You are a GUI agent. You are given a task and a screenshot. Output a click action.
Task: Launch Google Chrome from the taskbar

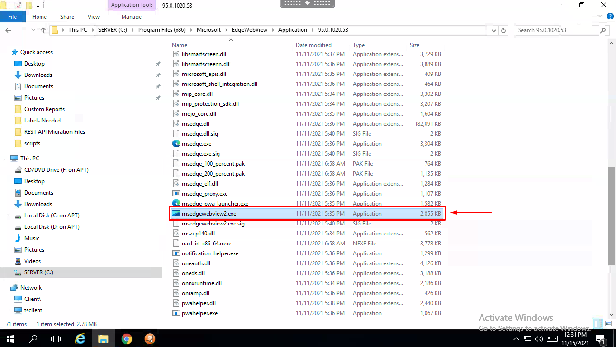(x=126, y=338)
